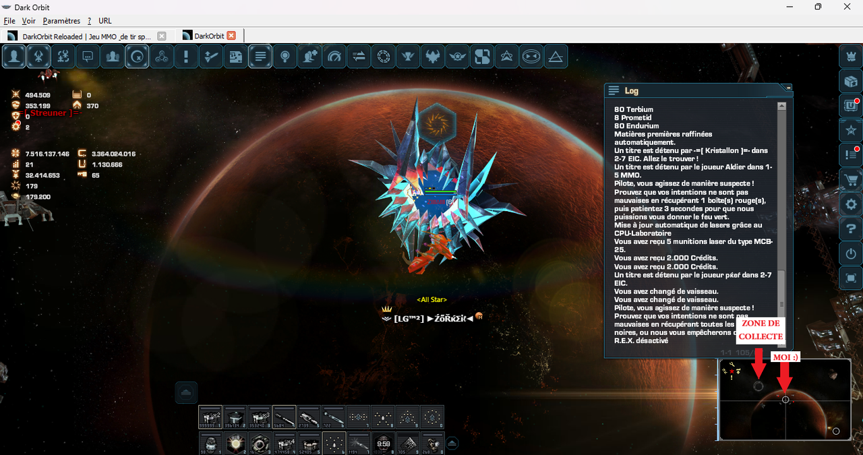This screenshot has height=455, width=863.
Task: Click the 7.516.137.146 experience value
Action: click(x=47, y=154)
